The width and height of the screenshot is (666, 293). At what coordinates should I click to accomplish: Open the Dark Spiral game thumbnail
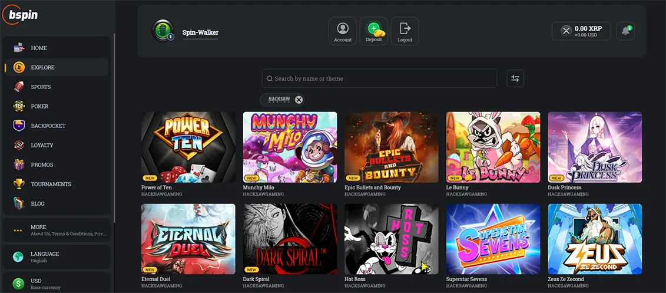coord(290,239)
